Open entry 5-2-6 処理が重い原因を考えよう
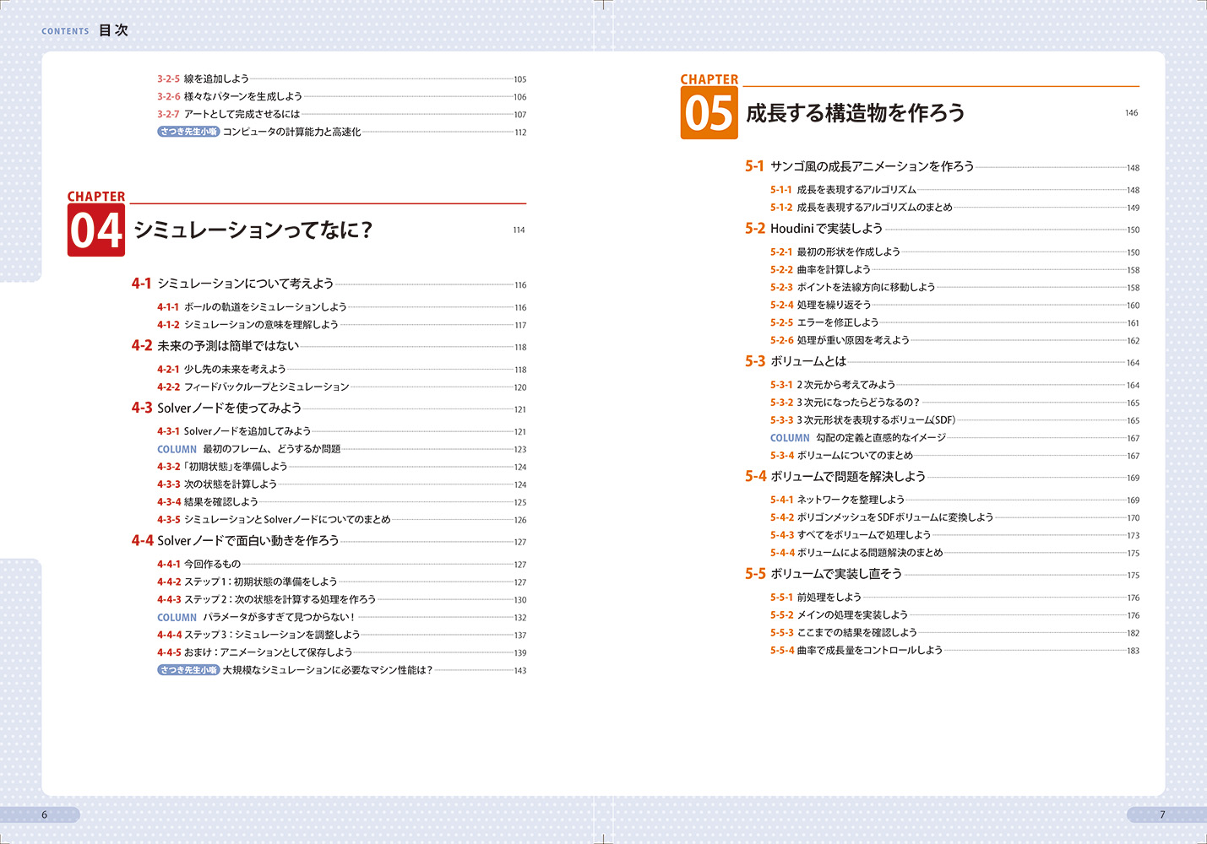Image resolution: width=1207 pixels, height=844 pixels. coord(852,340)
